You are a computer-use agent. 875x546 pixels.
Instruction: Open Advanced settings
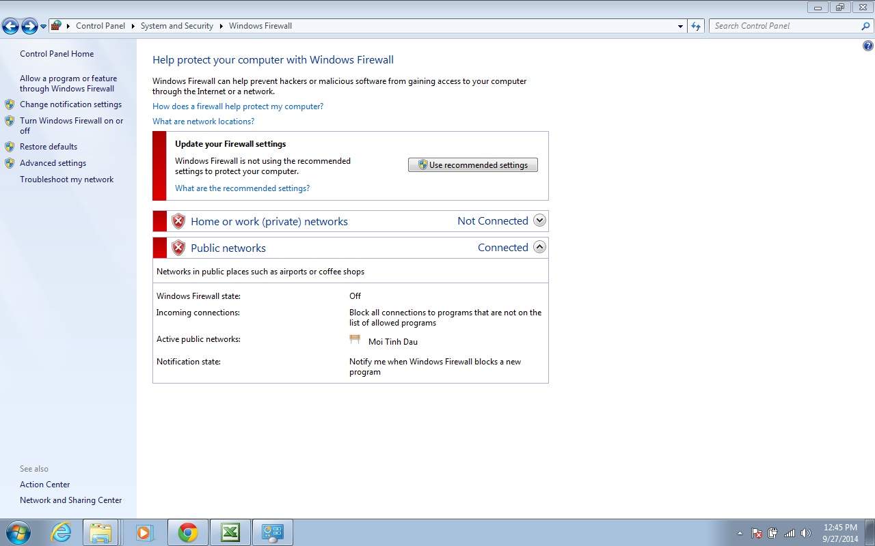(x=53, y=163)
